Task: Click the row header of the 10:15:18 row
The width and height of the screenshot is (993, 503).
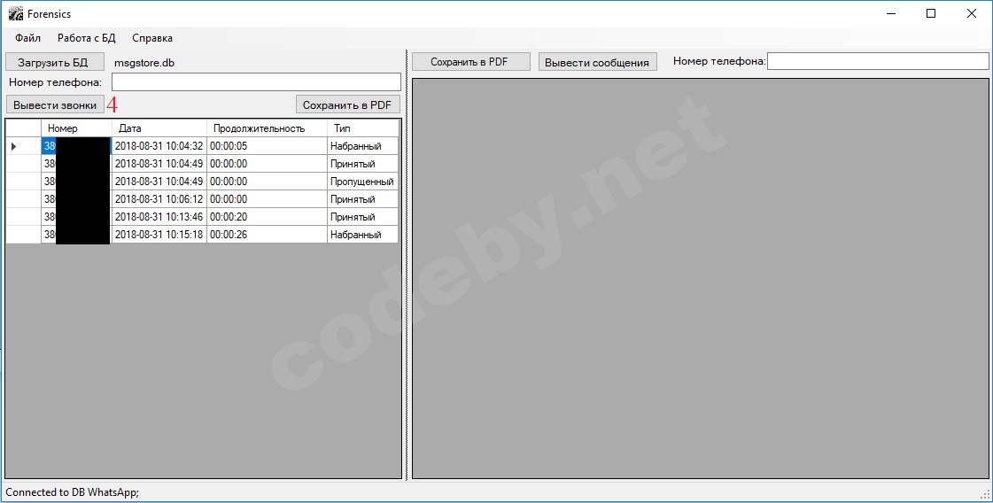Action: point(23,235)
